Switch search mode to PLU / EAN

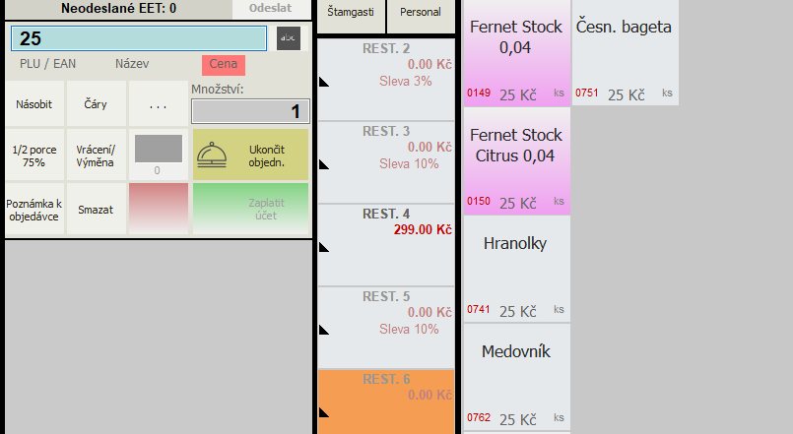[48, 64]
